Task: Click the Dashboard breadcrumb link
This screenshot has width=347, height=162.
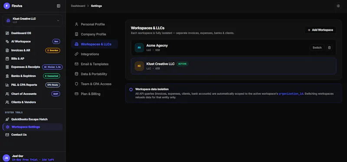Action: [78, 6]
